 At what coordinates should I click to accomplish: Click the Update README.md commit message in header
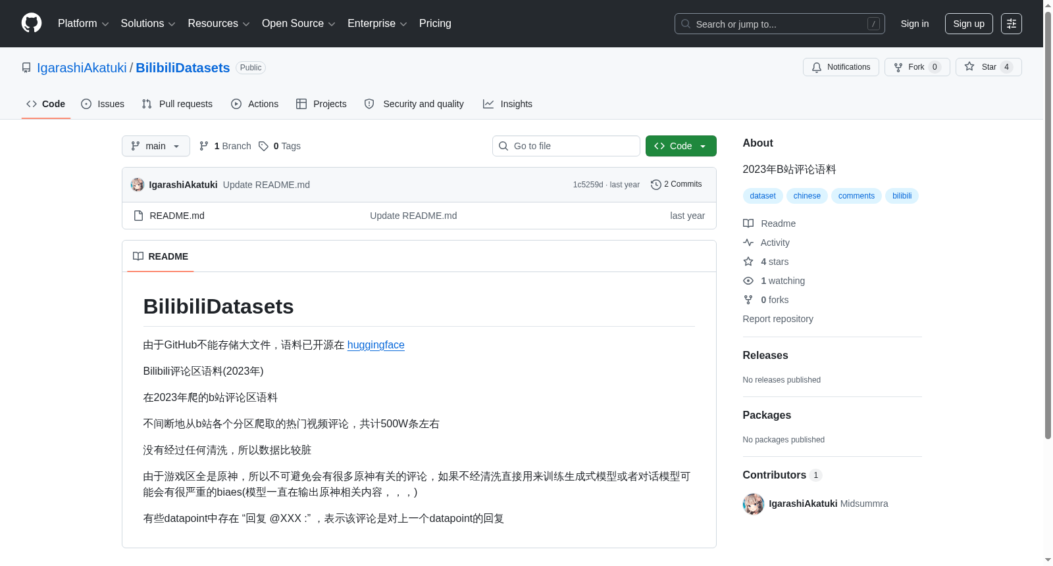point(267,185)
